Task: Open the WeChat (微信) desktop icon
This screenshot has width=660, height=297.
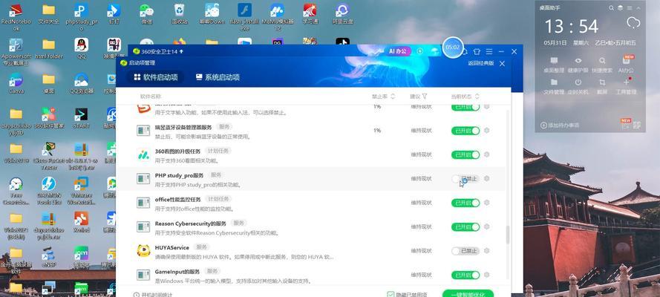Action: (x=146, y=13)
